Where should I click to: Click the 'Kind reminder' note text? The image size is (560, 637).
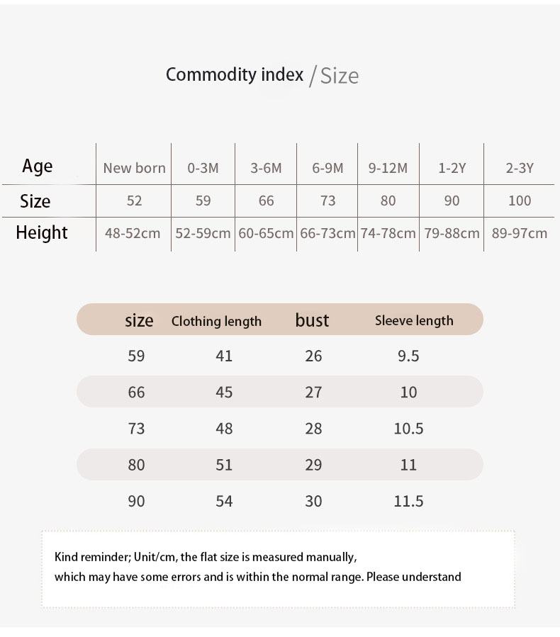click(206, 557)
